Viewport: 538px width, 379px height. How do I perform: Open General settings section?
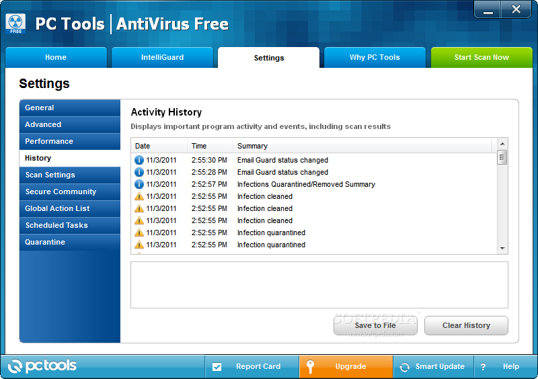[70, 108]
